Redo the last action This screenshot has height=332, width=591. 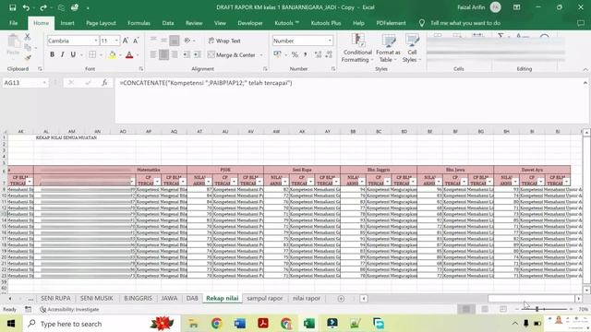tap(43, 7)
